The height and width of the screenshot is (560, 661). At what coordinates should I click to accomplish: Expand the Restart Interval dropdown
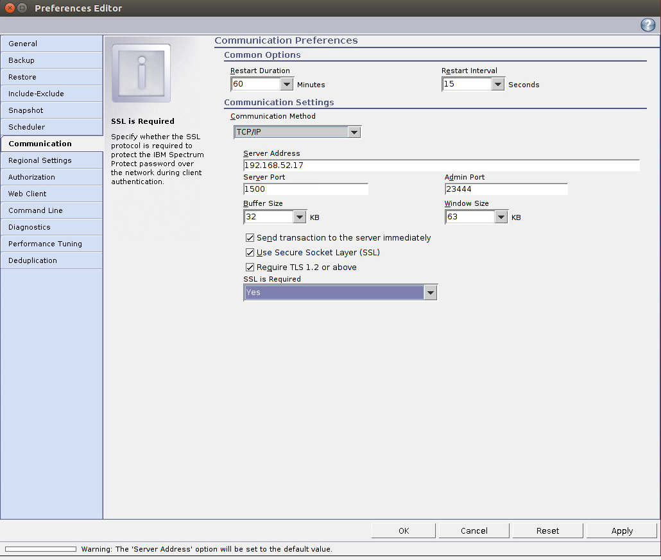498,84
